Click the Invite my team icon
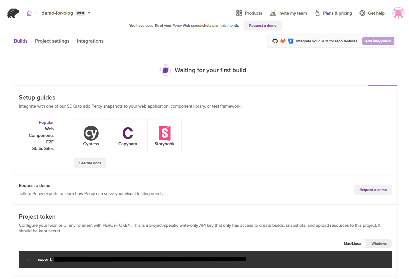This screenshot has height=279, width=409. coord(273,13)
